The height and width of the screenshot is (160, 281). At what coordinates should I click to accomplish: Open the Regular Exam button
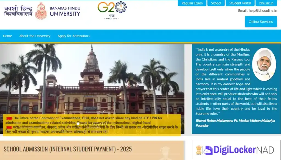point(192,3)
